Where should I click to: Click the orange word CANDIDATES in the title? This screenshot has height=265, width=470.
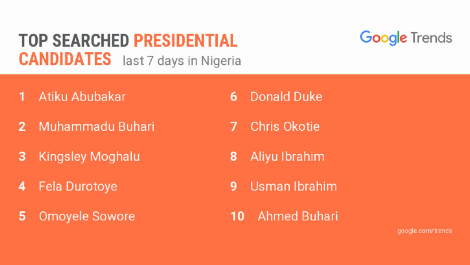[65, 59]
